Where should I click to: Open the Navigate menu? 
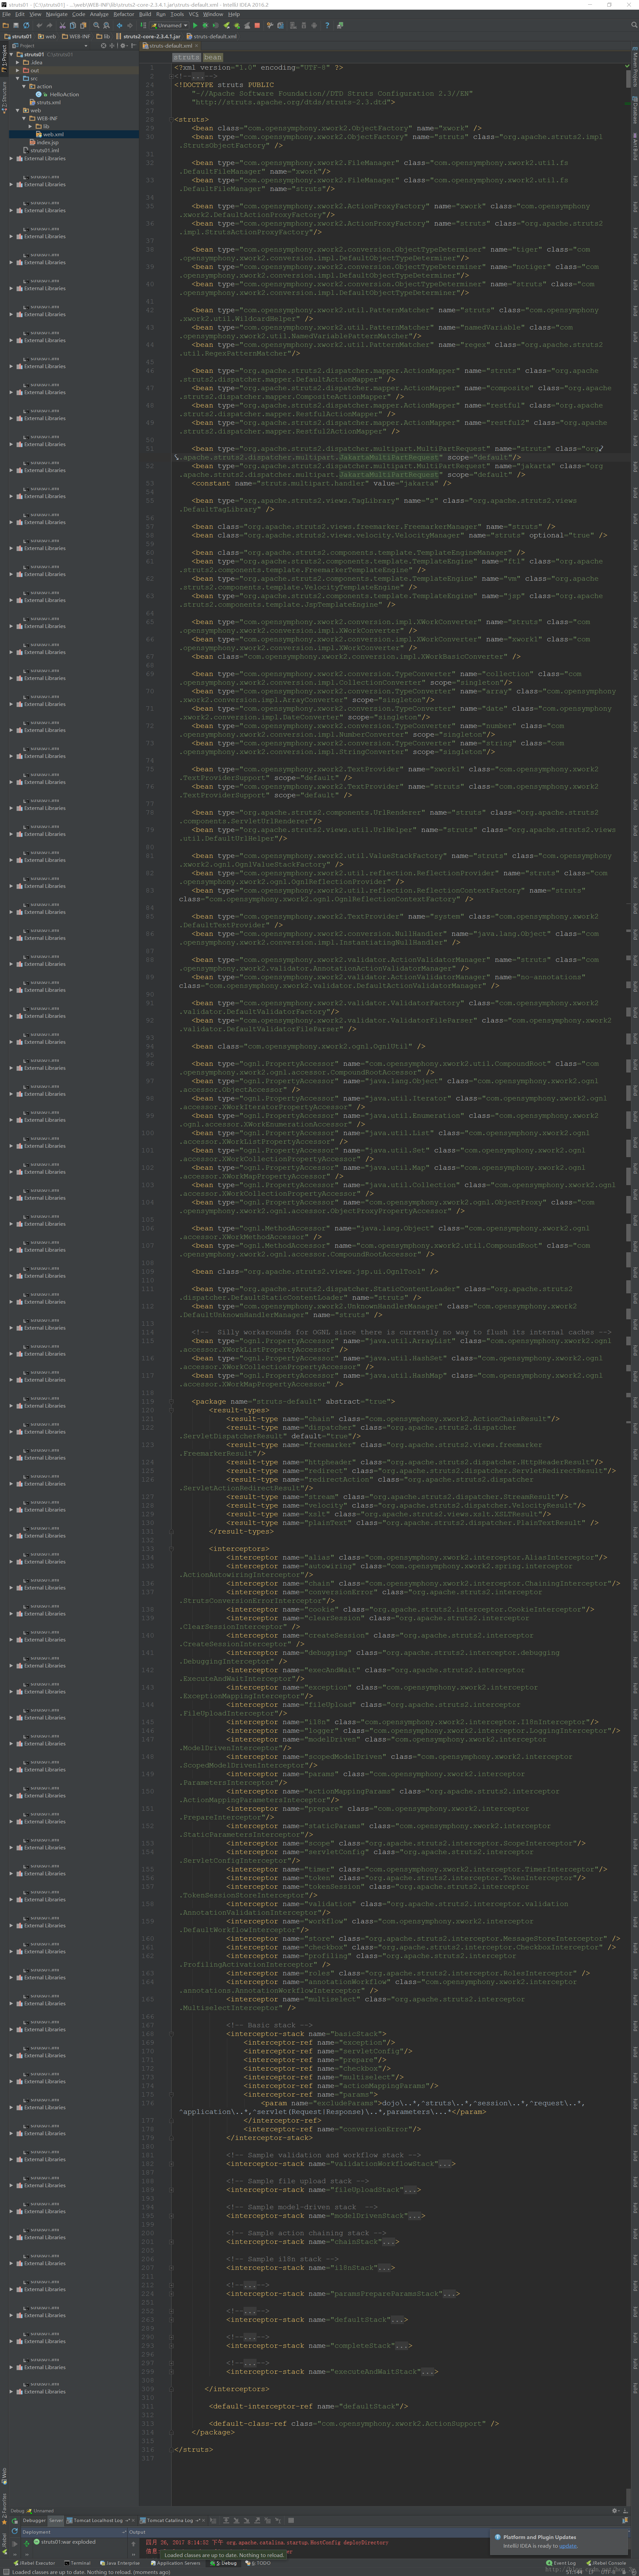point(57,14)
